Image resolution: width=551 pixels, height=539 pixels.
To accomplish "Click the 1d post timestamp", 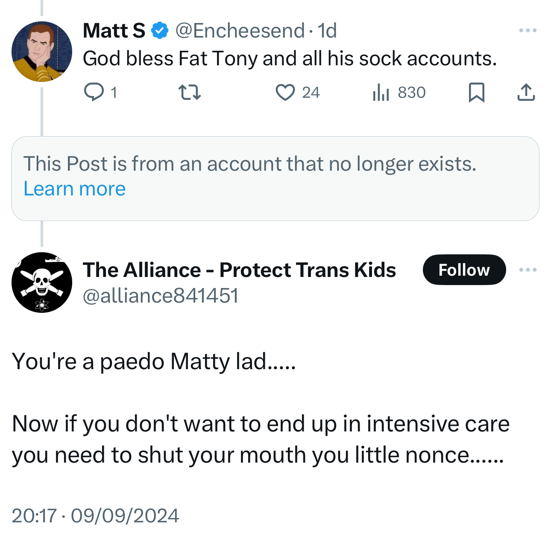I will tap(327, 31).
